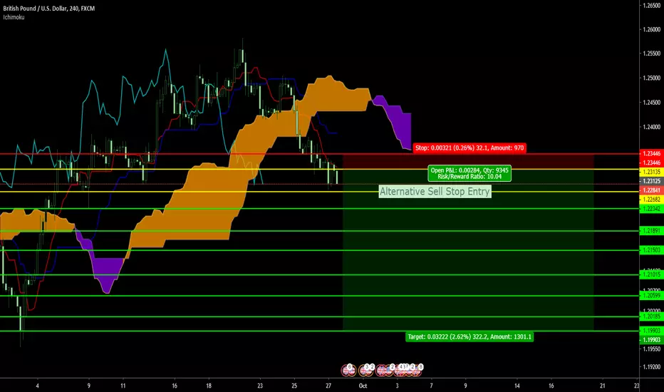Image resolution: width=664 pixels, height=392 pixels.
Task: Click the date 11 on the time axis
Action: pyautogui.click(x=123, y=386)
